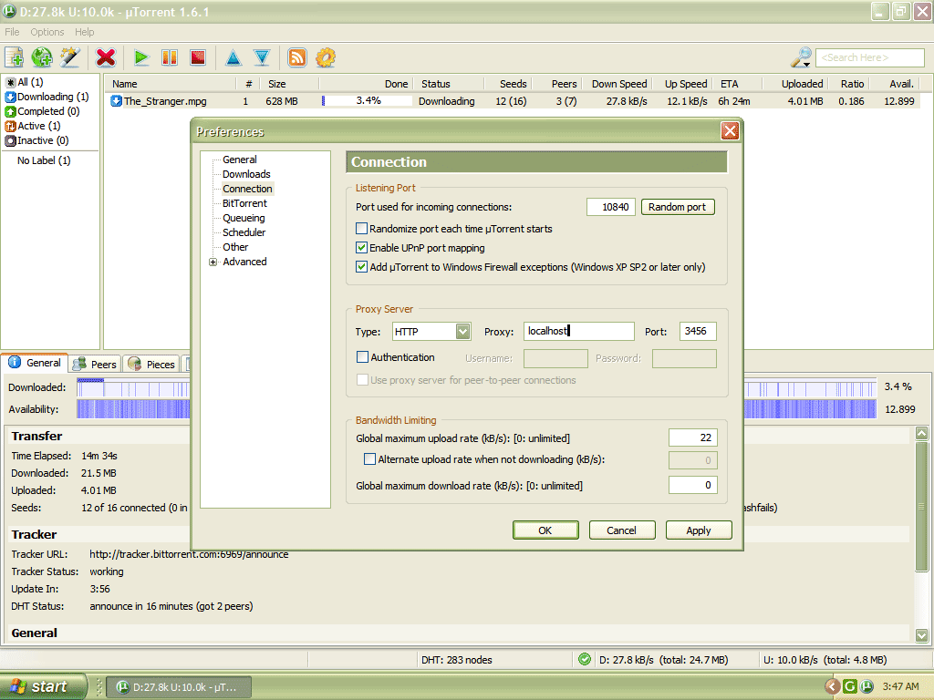The image size is (934, 700).
Task: Click OK in Preferences dialog
Action: pos(545,530)
